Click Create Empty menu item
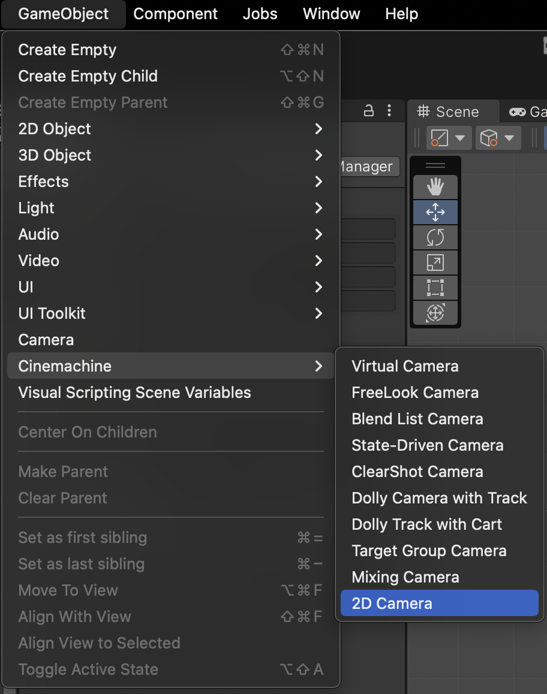 pos(67,50)
